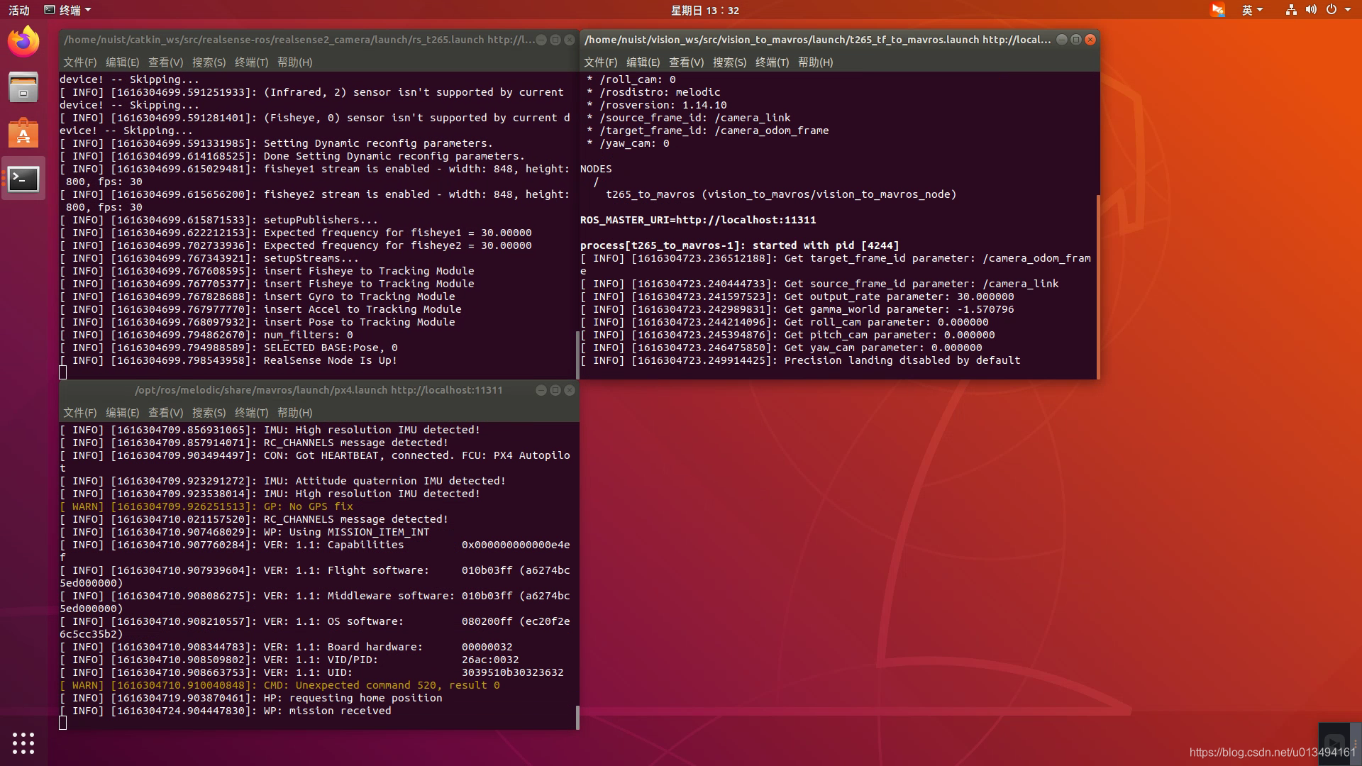The width and height of the screenshot is (1362, 766).
Task: Click 'WP: mission received' log line
Action: coord(226,711)
